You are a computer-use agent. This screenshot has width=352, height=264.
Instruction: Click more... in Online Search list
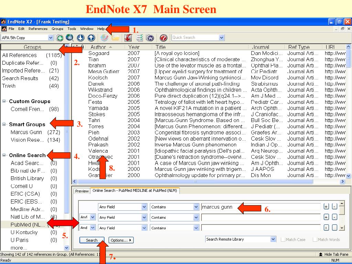[x=19, y=248]
